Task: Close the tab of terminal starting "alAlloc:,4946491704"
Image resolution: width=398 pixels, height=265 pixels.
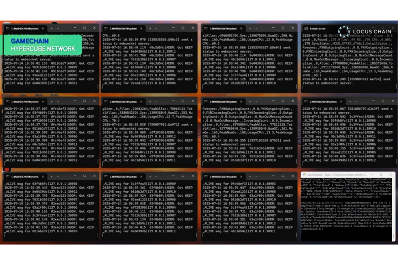Action: coord(242,29)
